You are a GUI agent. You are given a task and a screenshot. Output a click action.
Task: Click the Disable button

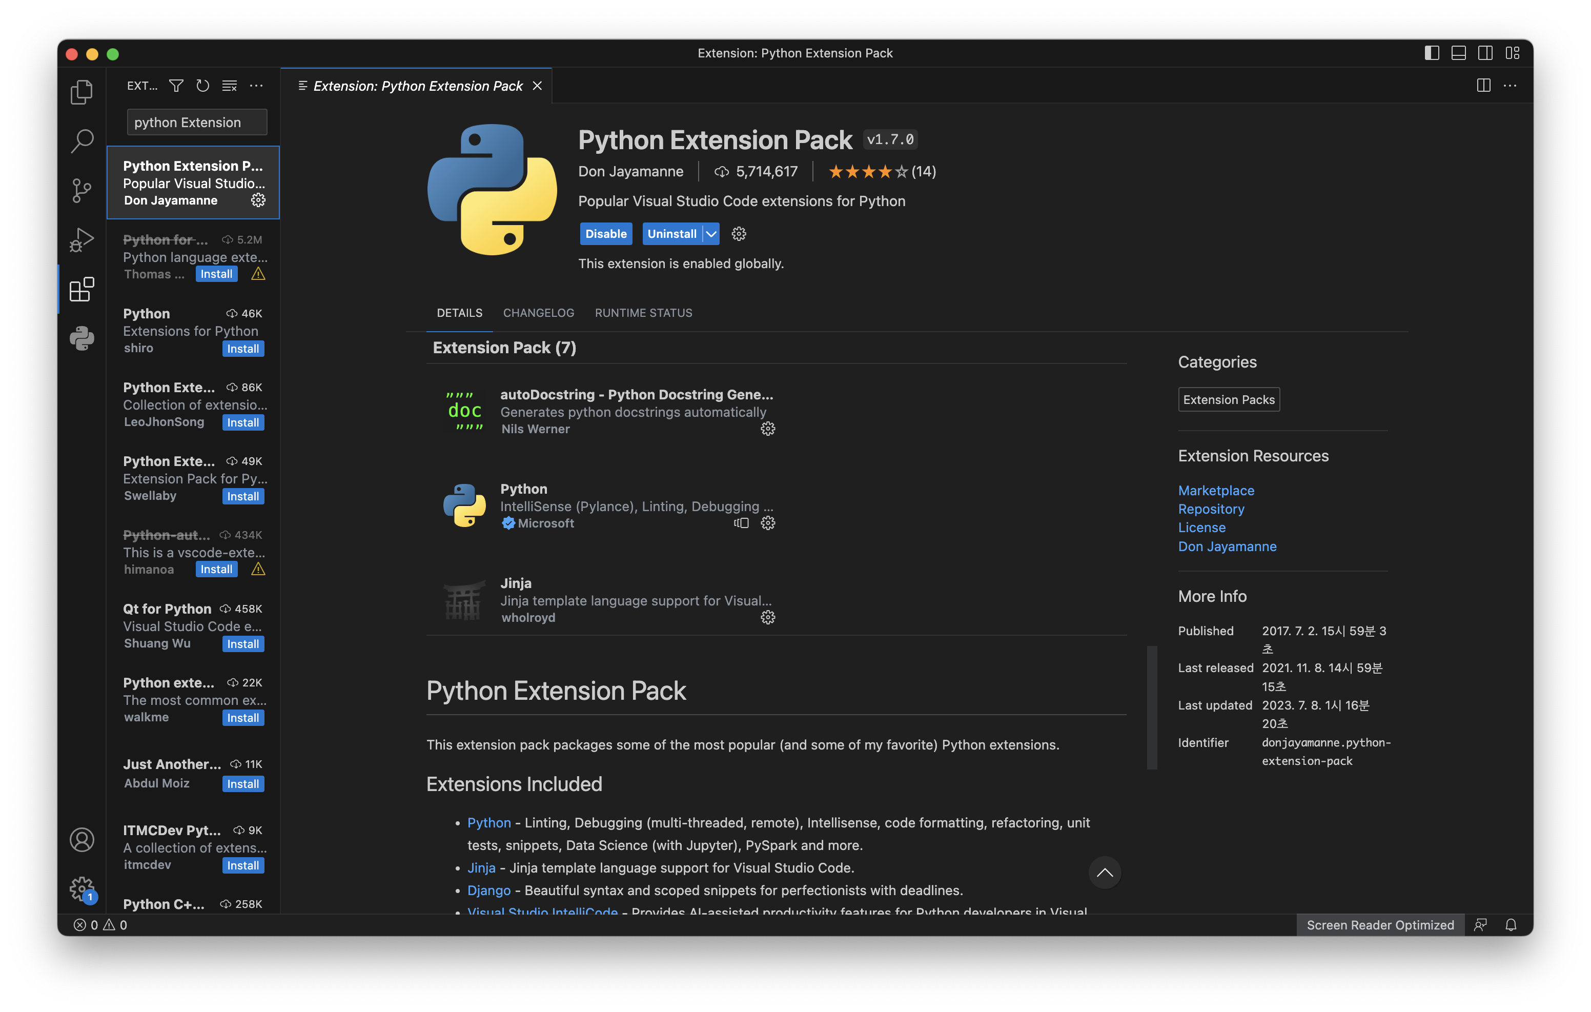click(605, 234)
